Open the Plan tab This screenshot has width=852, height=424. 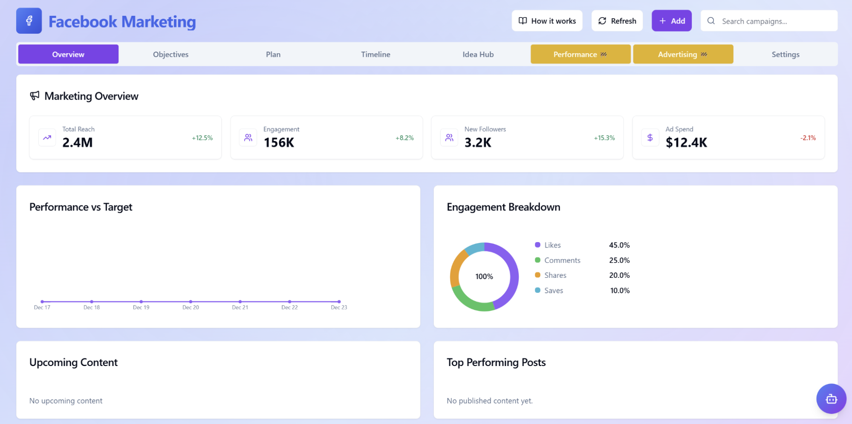click(273, 54)
